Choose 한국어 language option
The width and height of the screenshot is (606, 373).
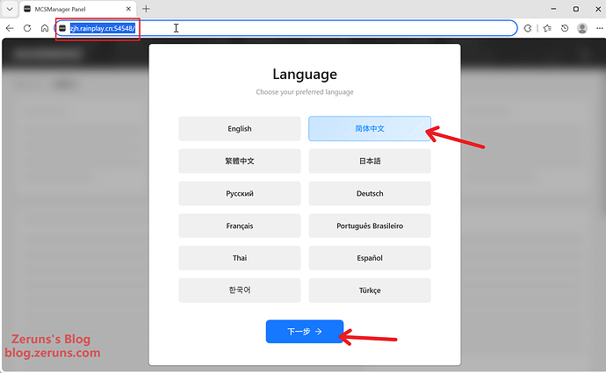240,291
